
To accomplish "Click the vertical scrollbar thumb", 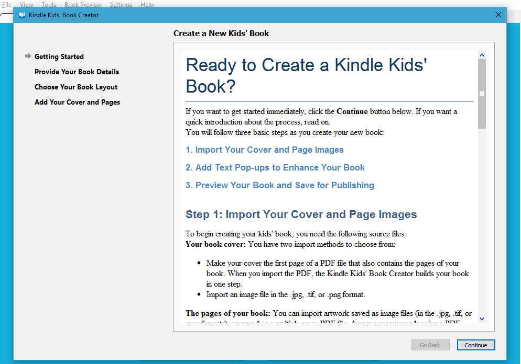I will 482,94.
